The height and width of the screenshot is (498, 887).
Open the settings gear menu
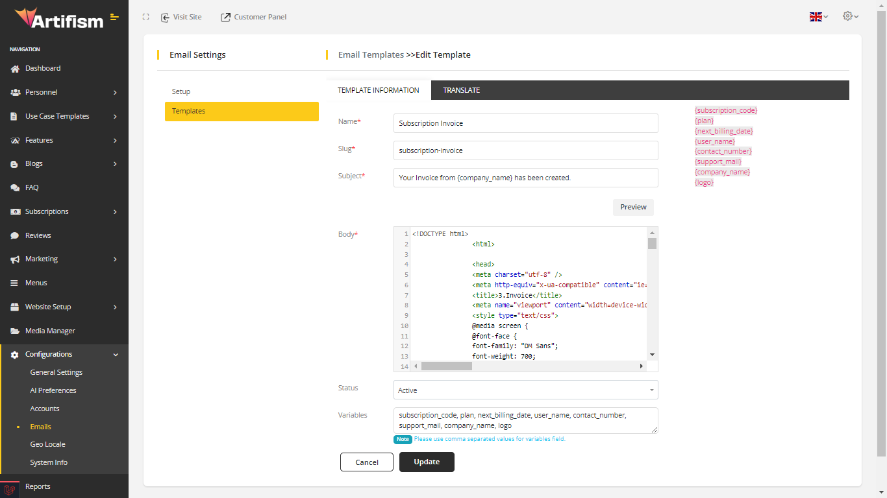[x=849, y=16]
